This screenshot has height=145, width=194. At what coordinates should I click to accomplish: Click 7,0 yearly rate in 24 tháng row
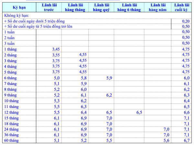coord(167,129)
